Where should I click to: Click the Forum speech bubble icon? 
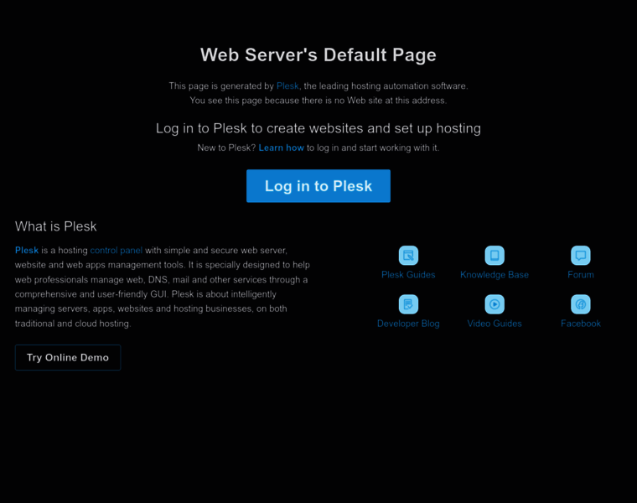(581, 256)
